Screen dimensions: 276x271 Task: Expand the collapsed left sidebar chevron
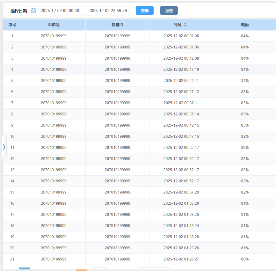click(x=4, y=147)
